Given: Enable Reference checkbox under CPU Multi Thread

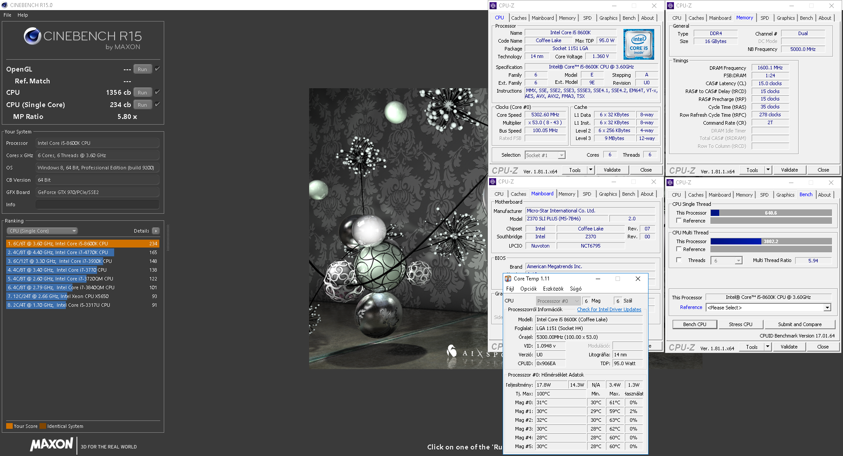Looking at the screenshot, I should [x=679, y=249].
